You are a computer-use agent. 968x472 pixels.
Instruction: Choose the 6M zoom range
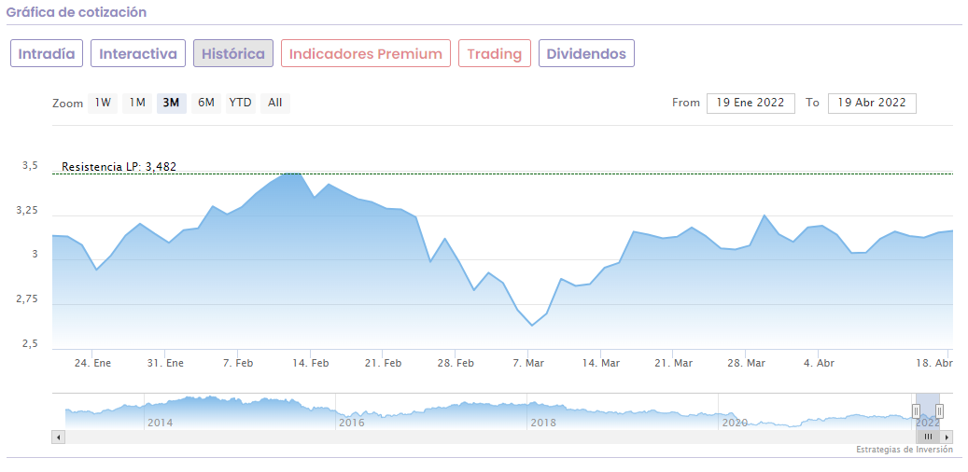[205, 103]
